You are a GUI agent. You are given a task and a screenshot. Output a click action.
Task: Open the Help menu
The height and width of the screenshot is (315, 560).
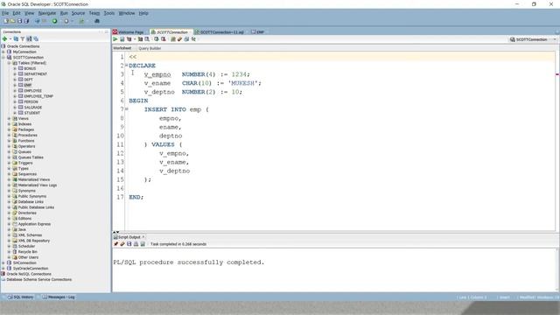pos(143,13)
